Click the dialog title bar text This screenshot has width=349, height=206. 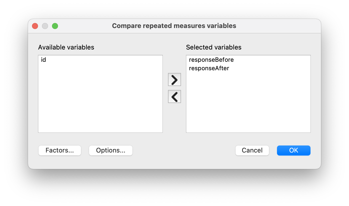174,26
